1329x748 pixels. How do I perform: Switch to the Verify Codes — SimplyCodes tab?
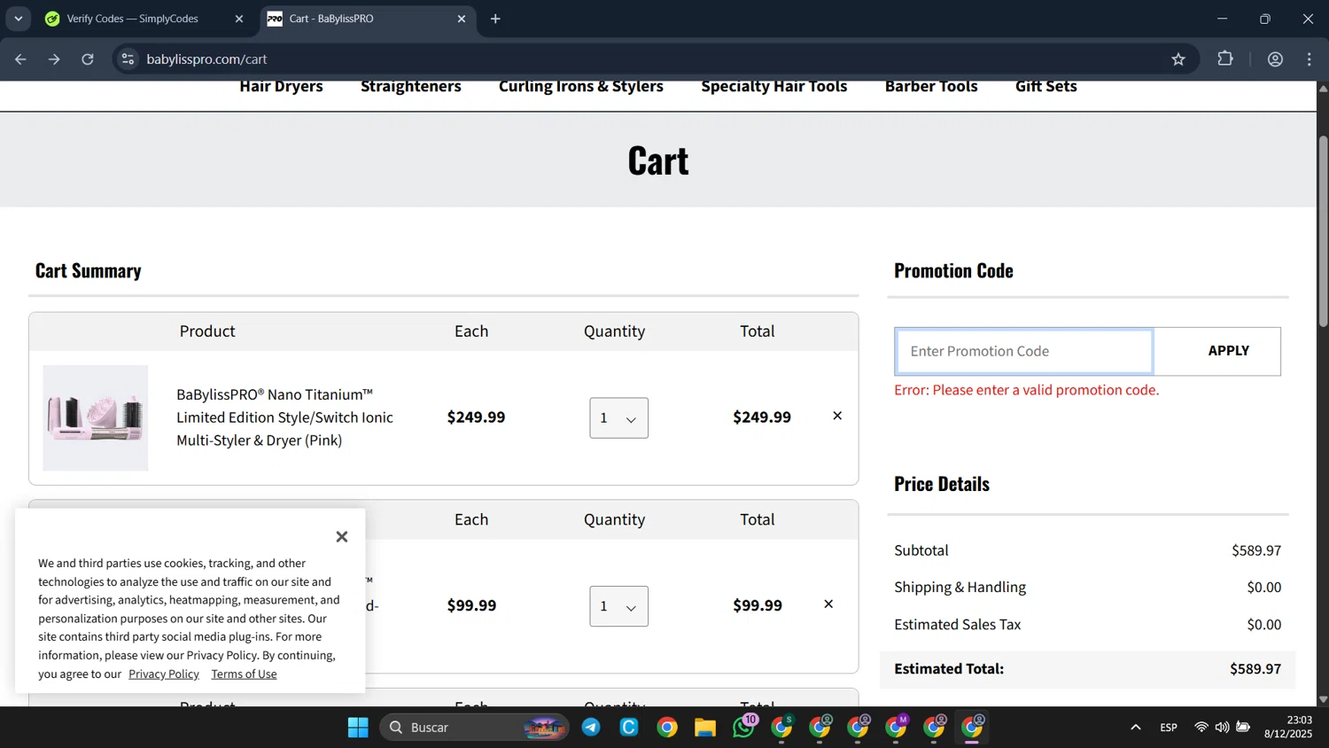click(x=133, y=19)
